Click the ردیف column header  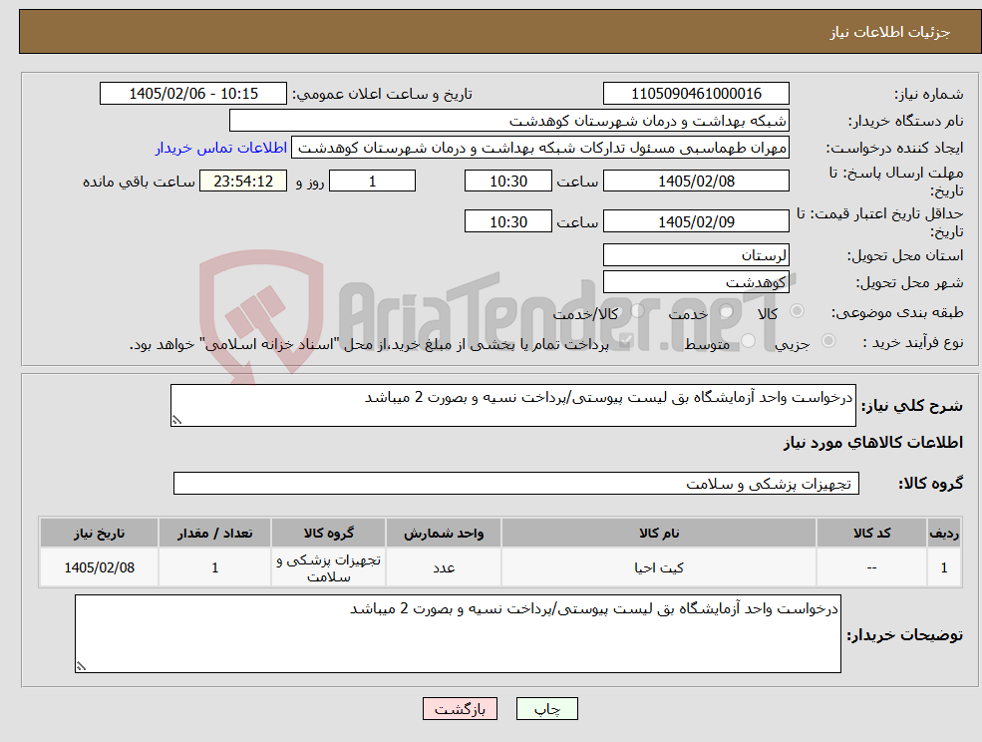tap(944, 533)
